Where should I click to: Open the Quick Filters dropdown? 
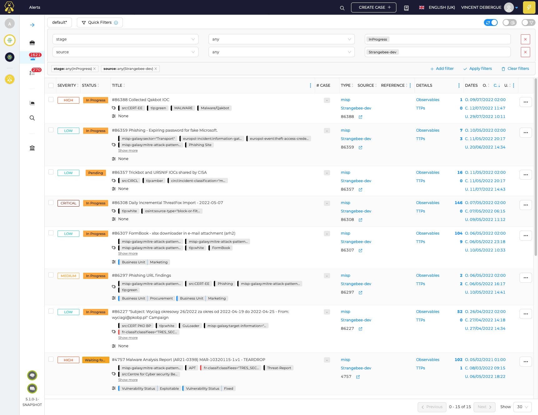(x=100, y=22)
